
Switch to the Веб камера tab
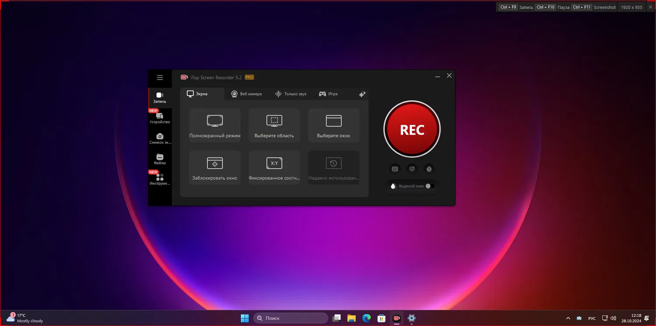tap(246, 94)
